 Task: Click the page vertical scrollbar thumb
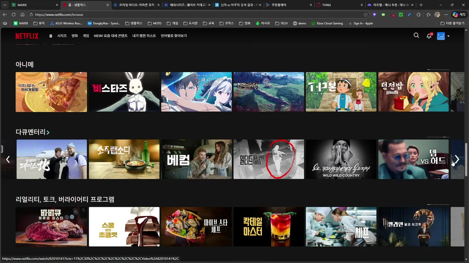[466, 160]
